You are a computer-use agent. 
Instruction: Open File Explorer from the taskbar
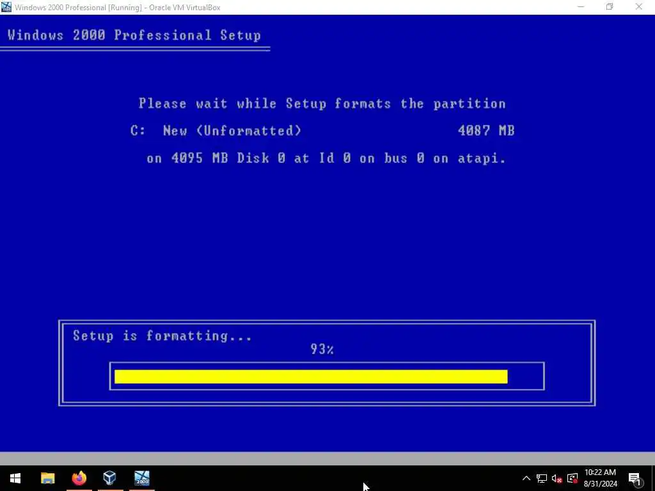pyautogui.click(x=47, y=478)
